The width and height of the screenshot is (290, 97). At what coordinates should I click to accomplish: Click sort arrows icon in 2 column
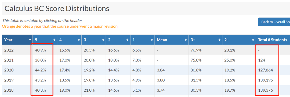(x=128, y=40)
